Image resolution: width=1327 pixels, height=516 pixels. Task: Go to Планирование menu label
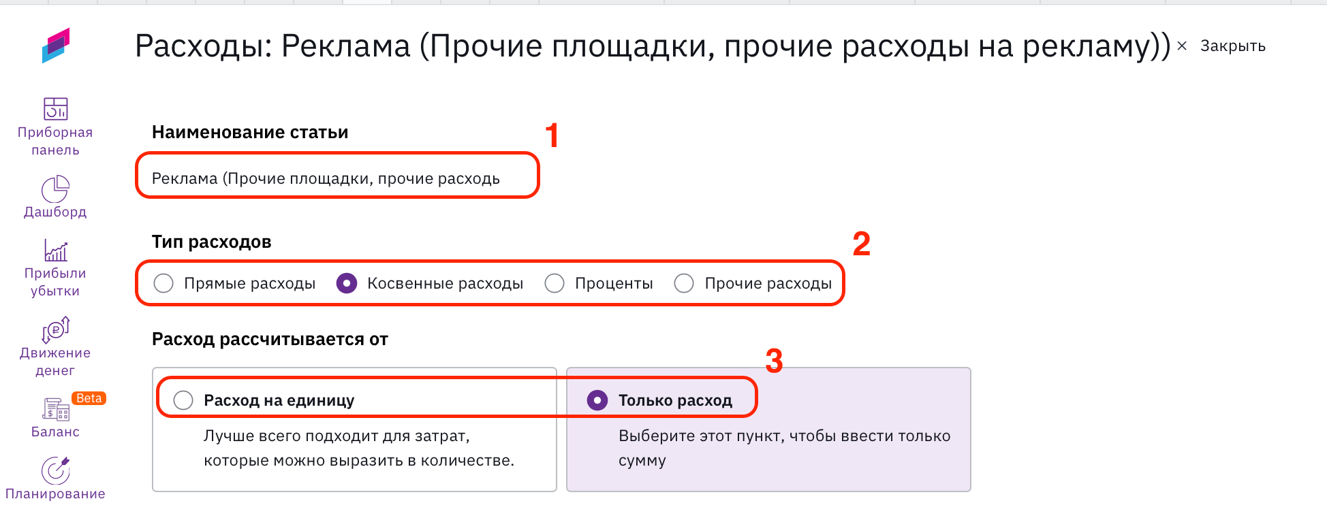(55, 494)
